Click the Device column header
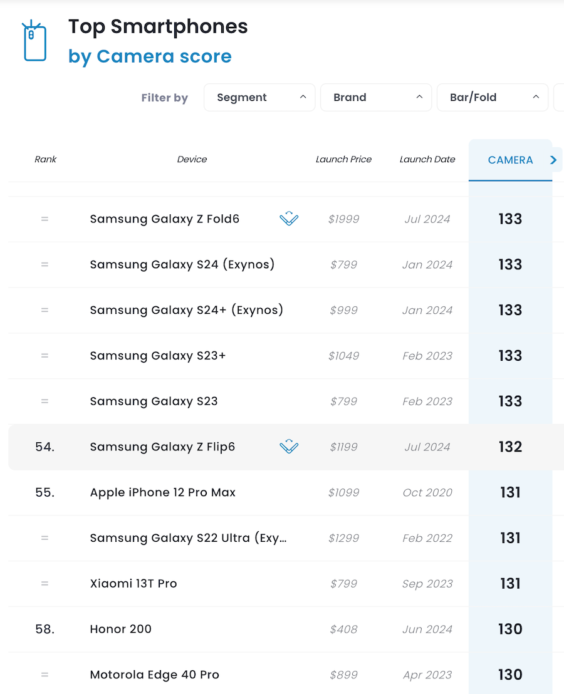This screenshot has width=564, height=694. click(192, 160)
